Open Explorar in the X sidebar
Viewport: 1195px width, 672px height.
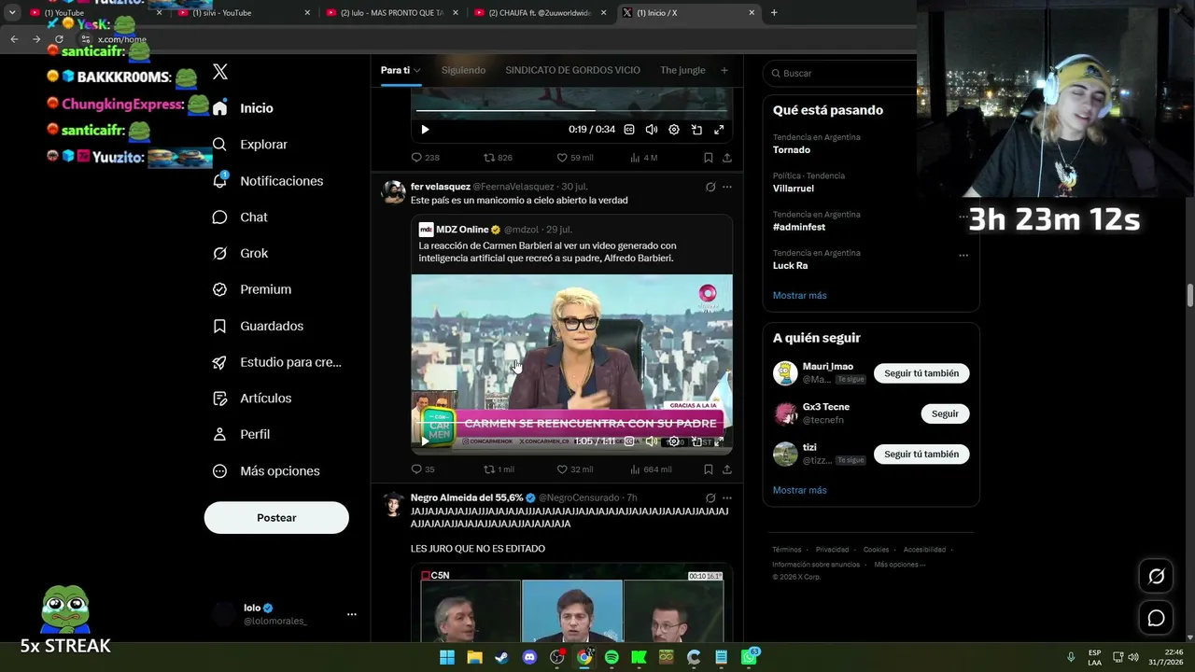point(249,145)
